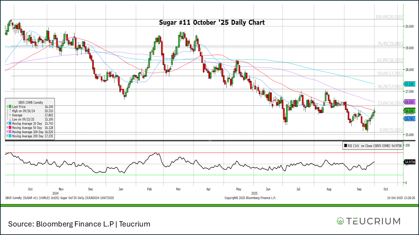
Task: Expand the Moving Average 20 Day entry
Action: 7,124
